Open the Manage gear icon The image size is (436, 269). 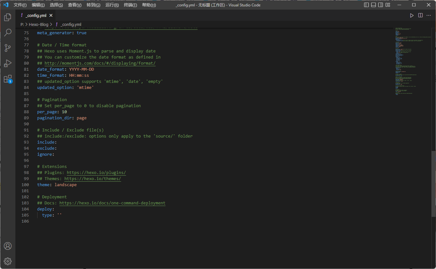(x=8, y=261)
